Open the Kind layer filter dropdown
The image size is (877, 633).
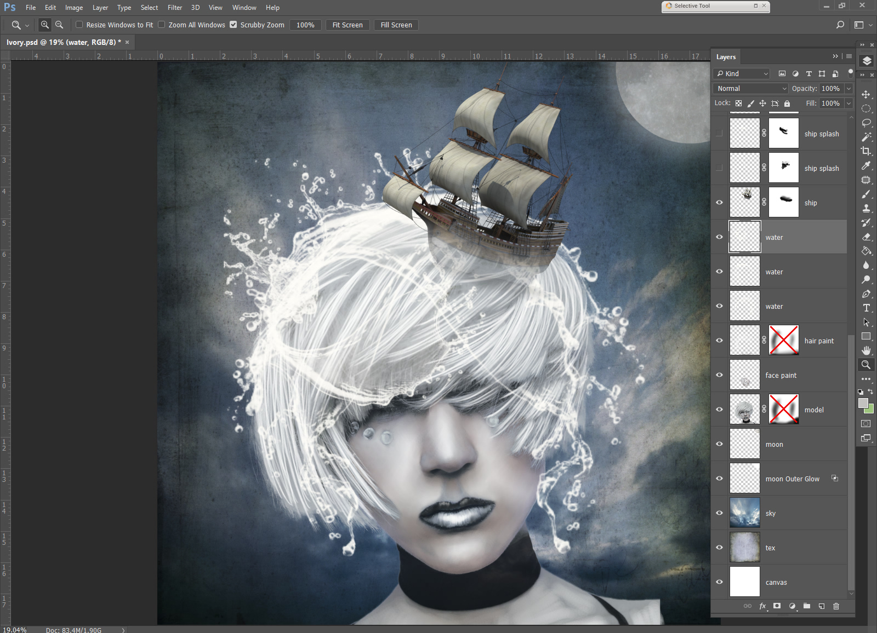742,73
